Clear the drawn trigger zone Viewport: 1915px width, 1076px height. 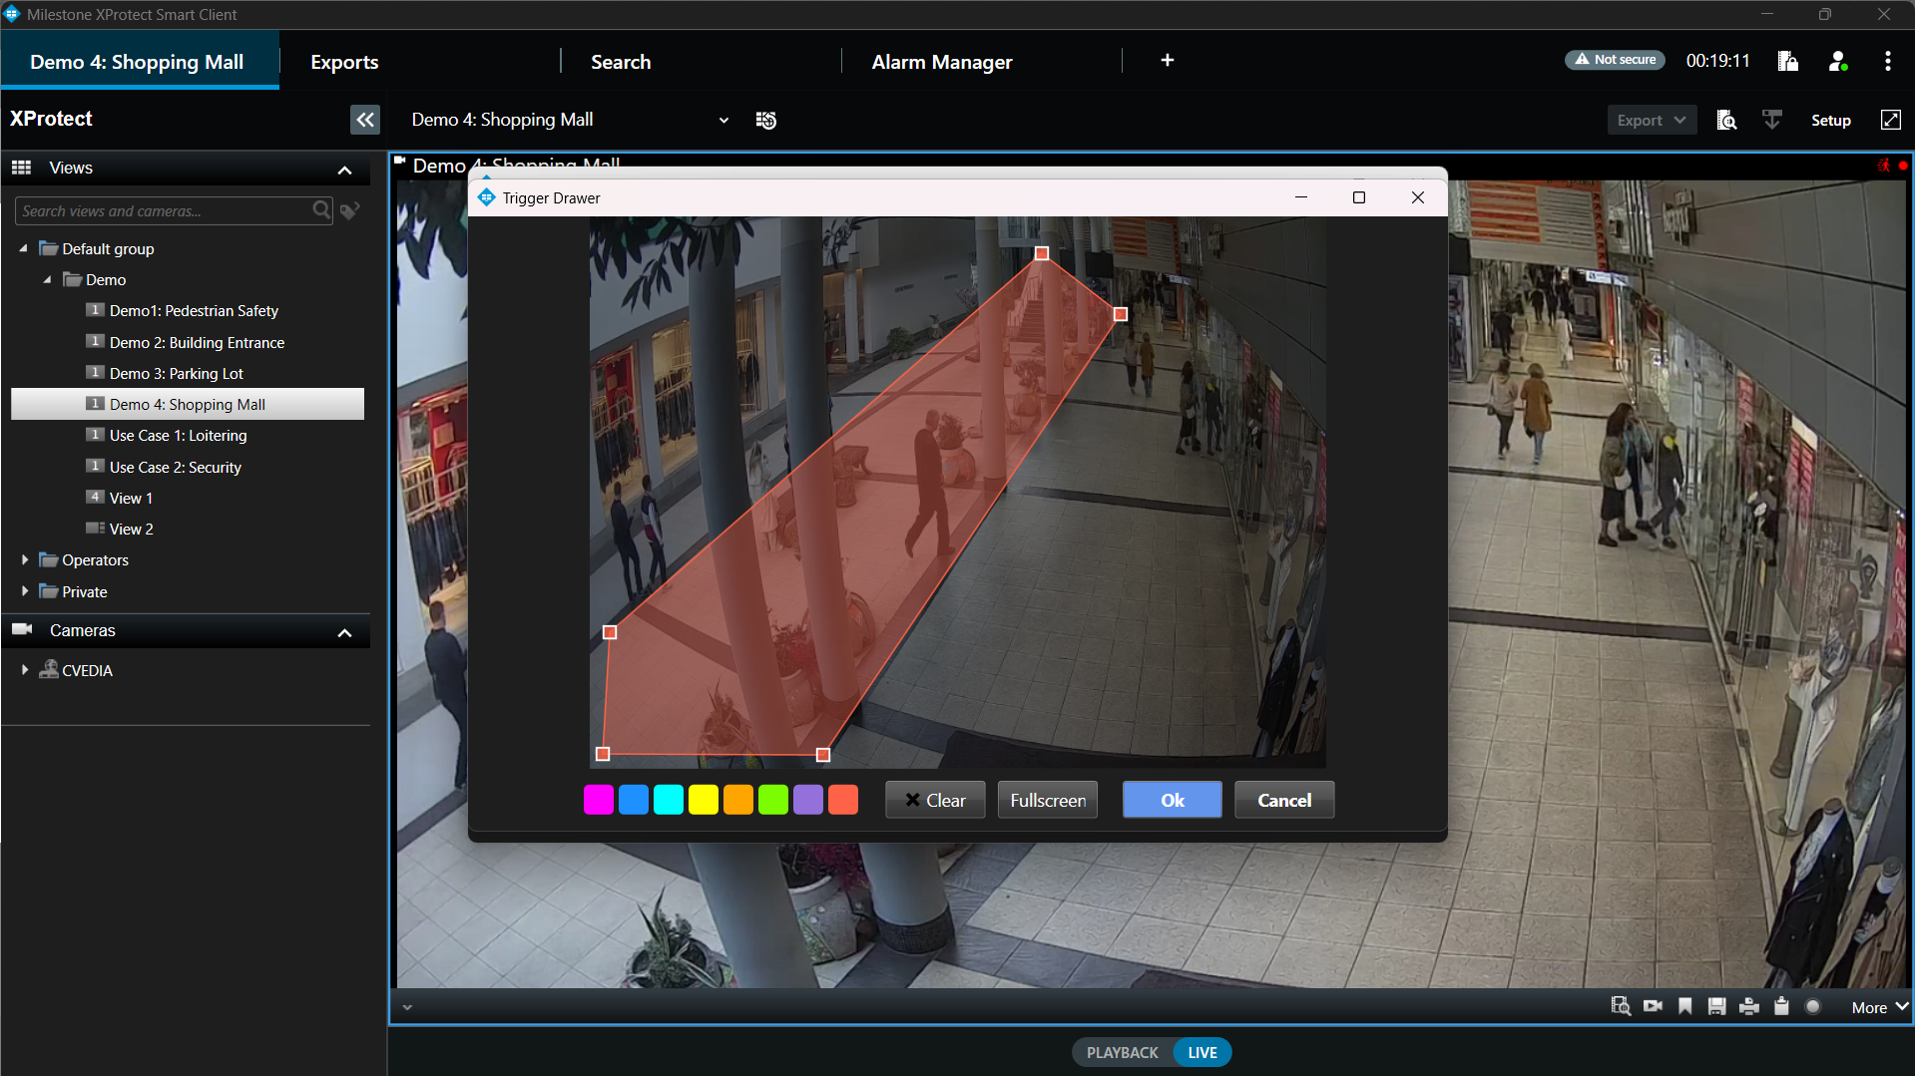click(x=935, y=800)
